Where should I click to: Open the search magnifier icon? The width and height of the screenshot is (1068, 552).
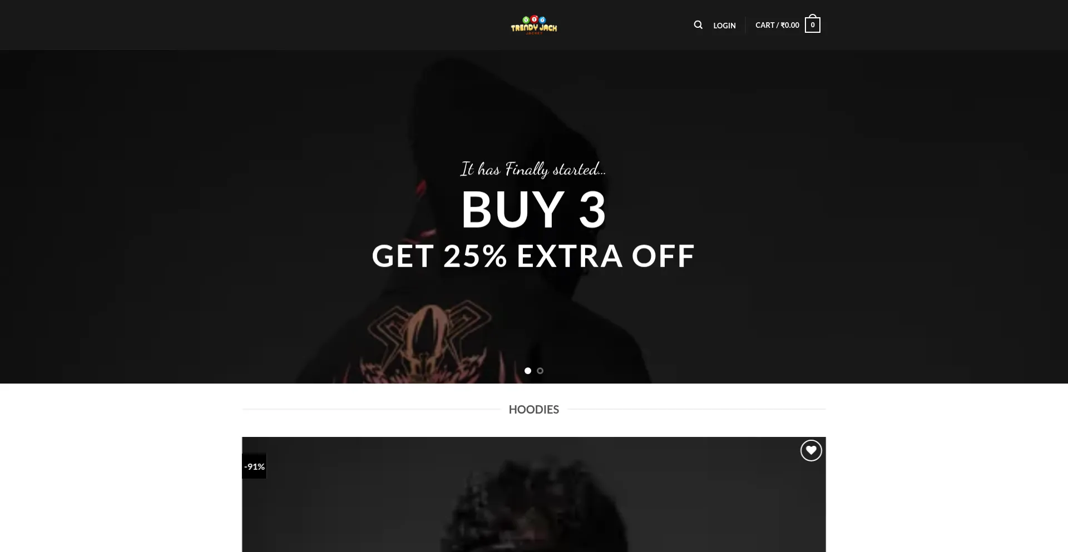coord(698,25)
